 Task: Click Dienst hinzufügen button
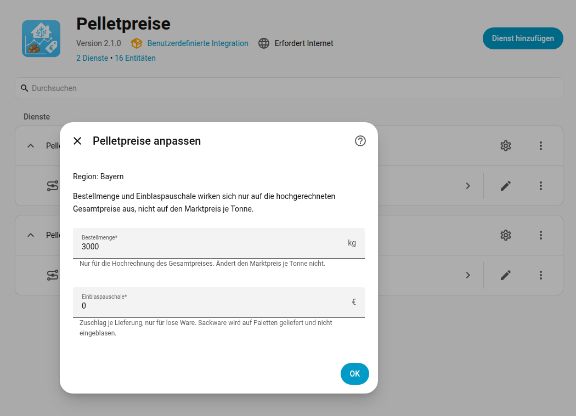point(523,38)
